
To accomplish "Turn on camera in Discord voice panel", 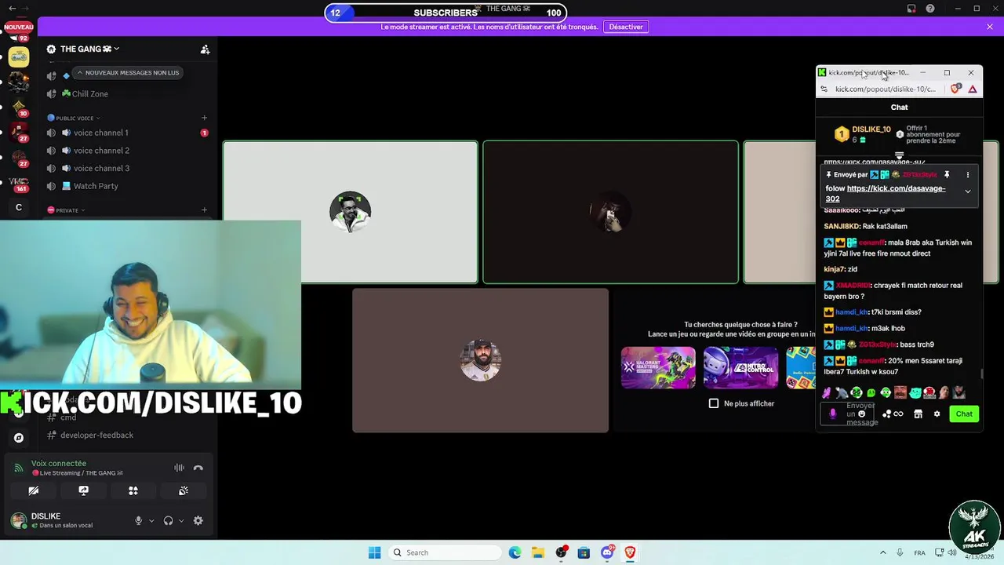I will 34,490.
